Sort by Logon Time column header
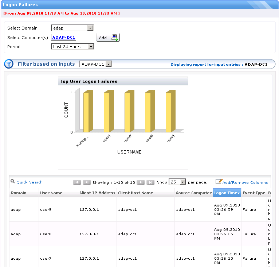 pyautogui.click(x=227, y=193)
